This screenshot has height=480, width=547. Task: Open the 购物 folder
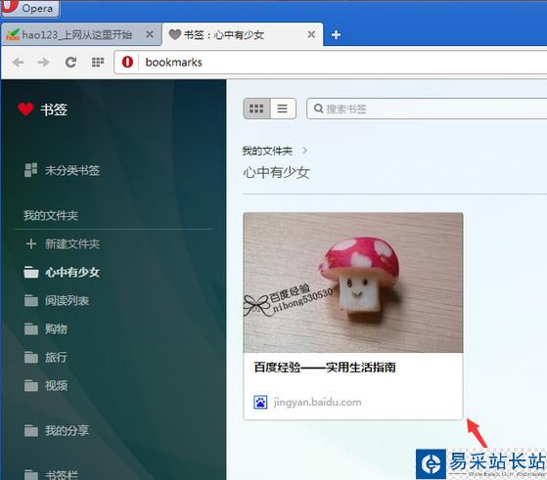pos(46,328)
